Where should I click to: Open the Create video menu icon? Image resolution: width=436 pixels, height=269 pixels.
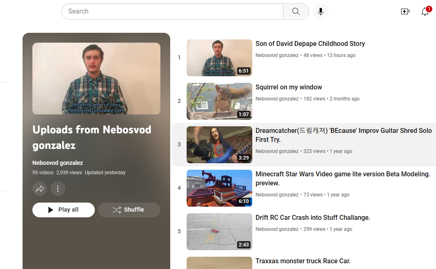point(405,11)
